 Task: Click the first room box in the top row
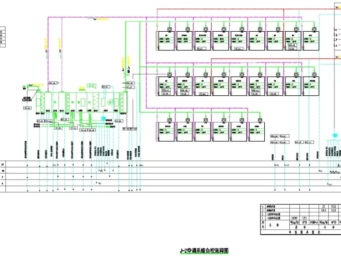click(x=166, y=41)
